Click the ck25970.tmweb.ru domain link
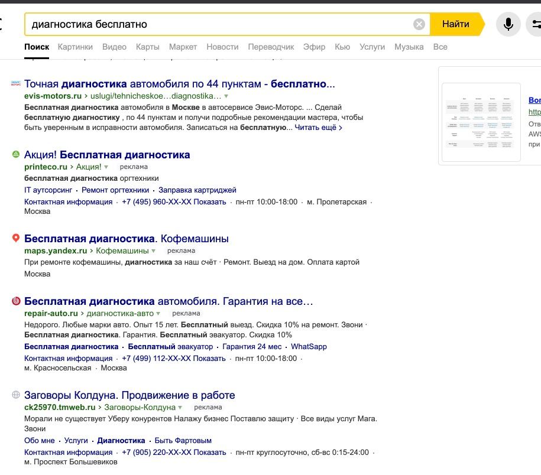This screenshot has width=541, height=475. (x=60, y=407)
